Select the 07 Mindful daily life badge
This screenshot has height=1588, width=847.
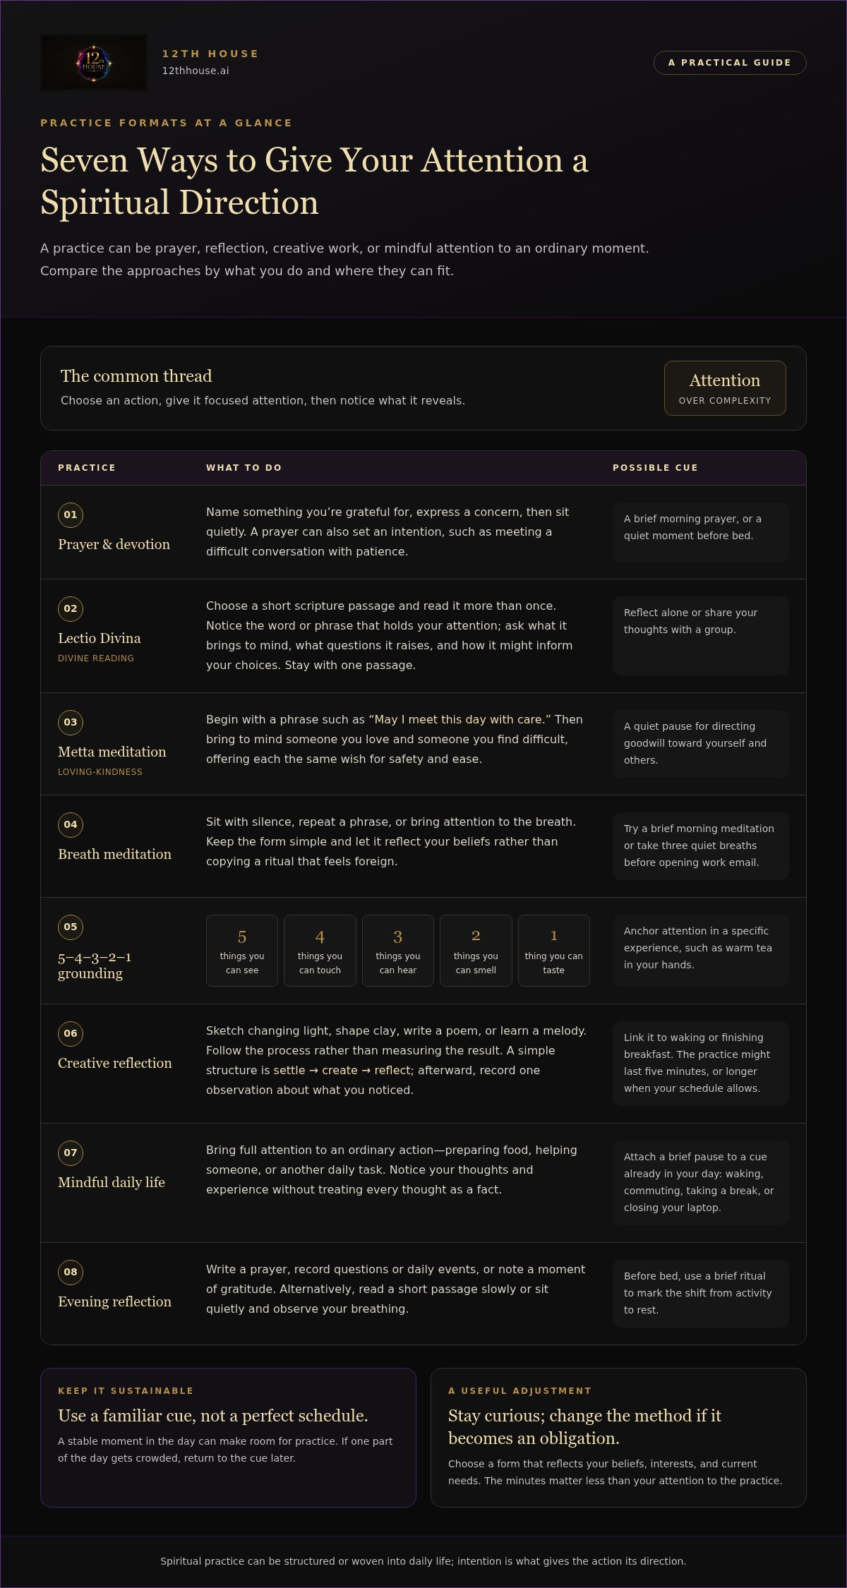[71, 1153]
